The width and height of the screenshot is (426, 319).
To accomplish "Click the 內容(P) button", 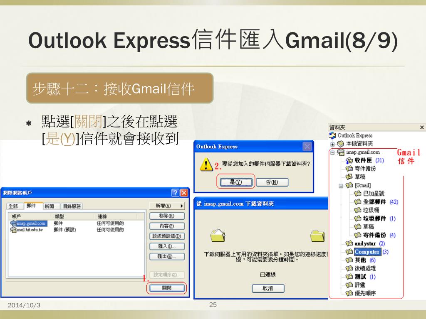I will [167, 226].
